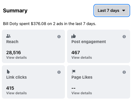Image resolution: width=132 pixels, height=101 pixels.
Task: Click the Page Likes info icon
Action: coord(124,72)
